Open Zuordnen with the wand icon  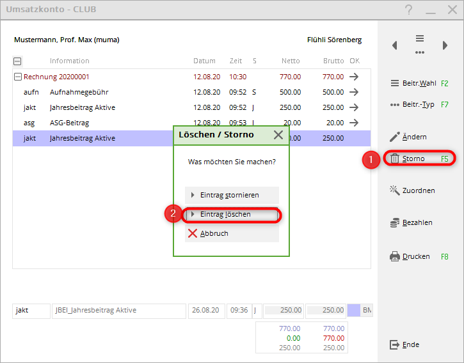[395, 190]
